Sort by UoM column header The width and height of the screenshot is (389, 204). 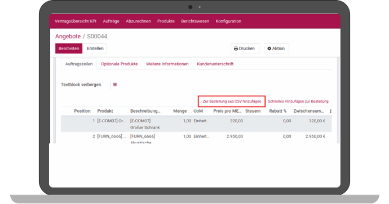pos(198,111)
